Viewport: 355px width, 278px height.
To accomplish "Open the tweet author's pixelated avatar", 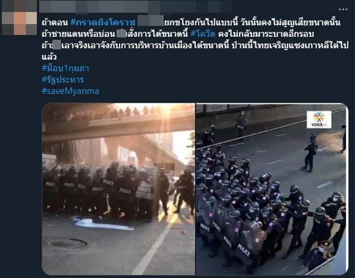I will tap(19, 18).
